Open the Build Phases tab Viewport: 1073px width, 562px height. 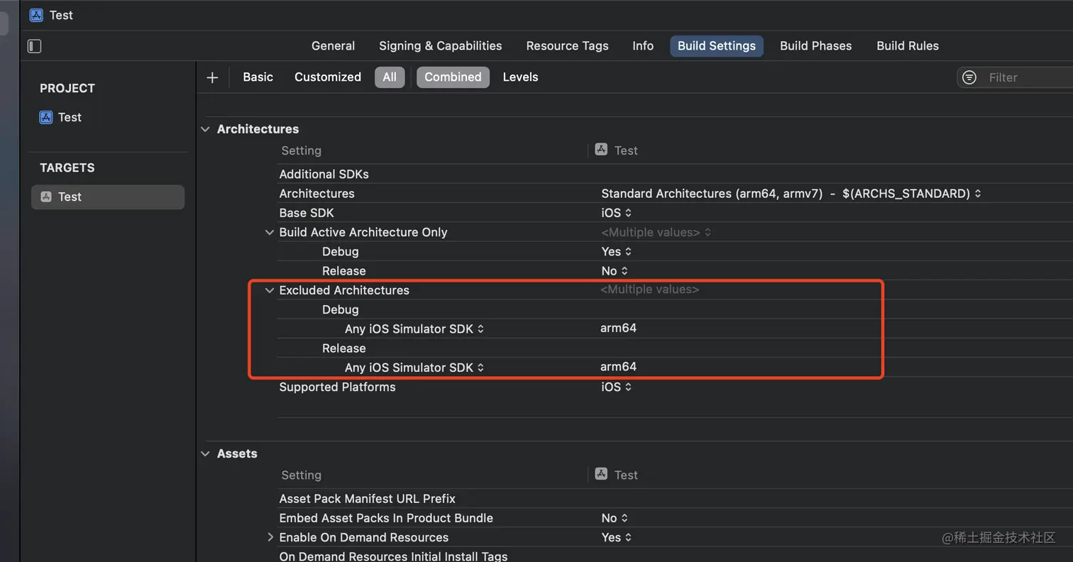point(815,46)
